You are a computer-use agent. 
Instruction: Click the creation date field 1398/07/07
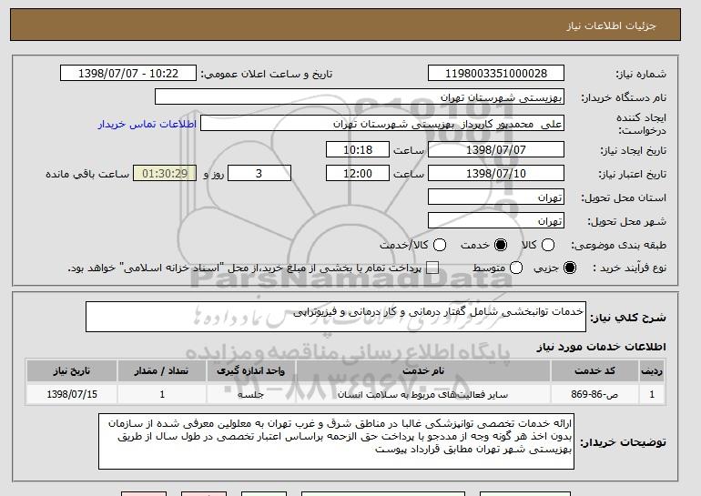[496, 149]
